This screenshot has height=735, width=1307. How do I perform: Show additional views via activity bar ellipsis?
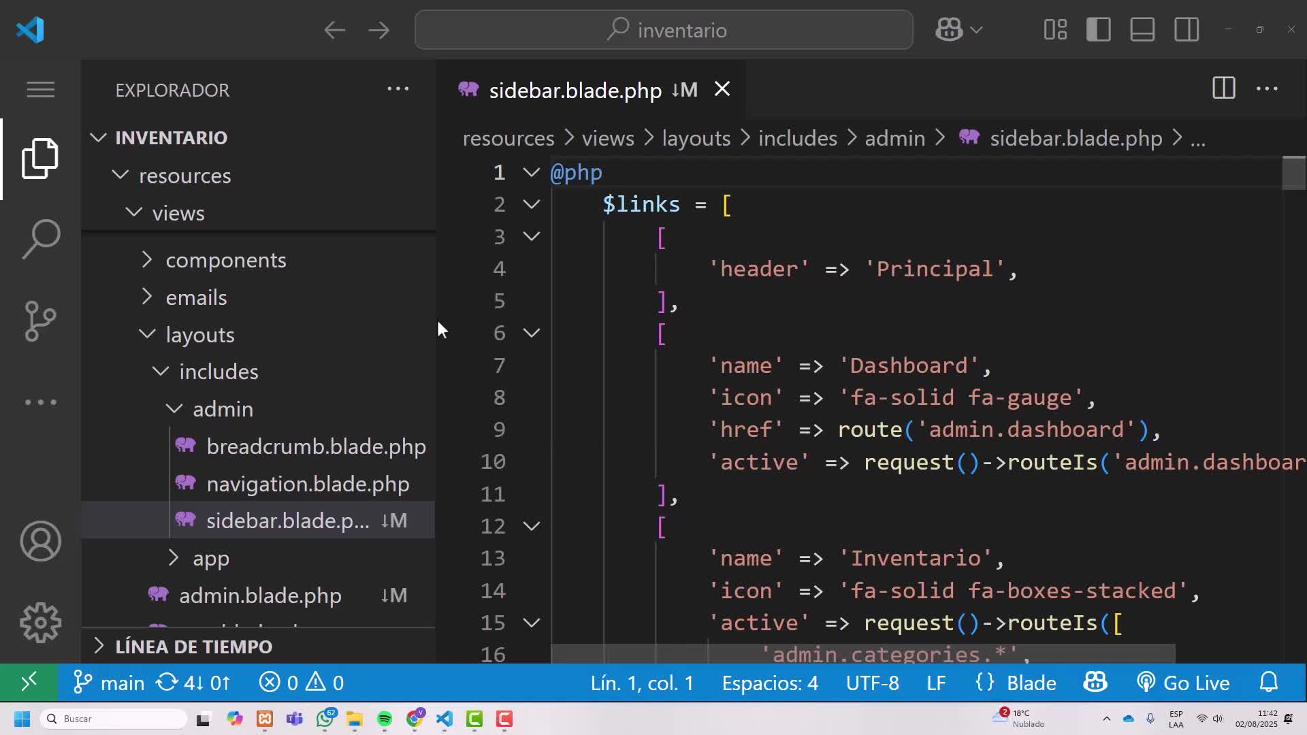coord(40,402)
